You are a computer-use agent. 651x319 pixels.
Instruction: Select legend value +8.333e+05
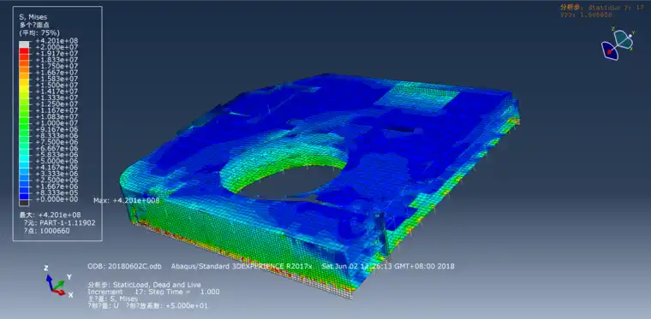click(x=57, y=193)
